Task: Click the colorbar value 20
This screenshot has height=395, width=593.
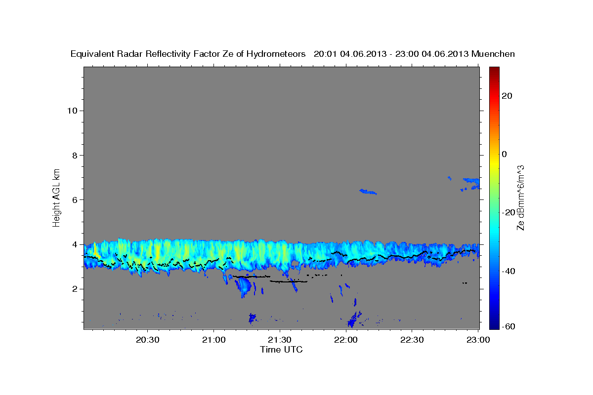Action: pyautogui.click(x=508, y=96)
